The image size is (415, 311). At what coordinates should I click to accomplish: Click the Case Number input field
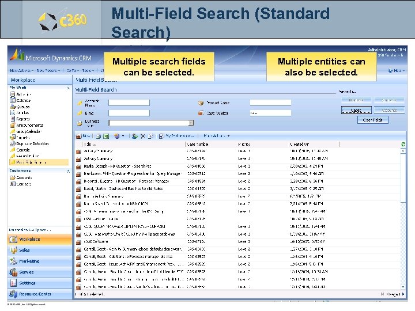[270, 113]
